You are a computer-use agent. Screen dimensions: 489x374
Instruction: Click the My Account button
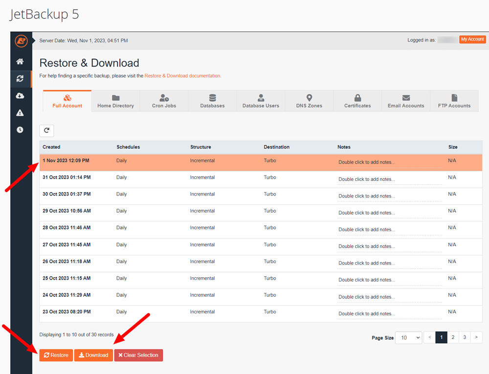(x=472, y=39)
